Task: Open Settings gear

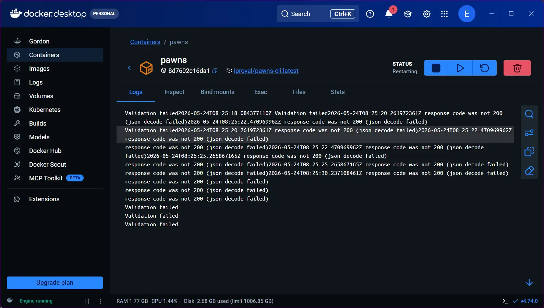Action: coord(426,14)
